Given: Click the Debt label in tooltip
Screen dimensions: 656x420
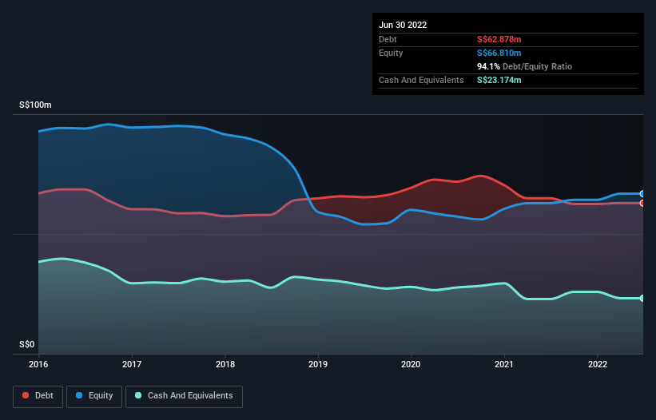Looking at the screenshot, I should (388, 39).
